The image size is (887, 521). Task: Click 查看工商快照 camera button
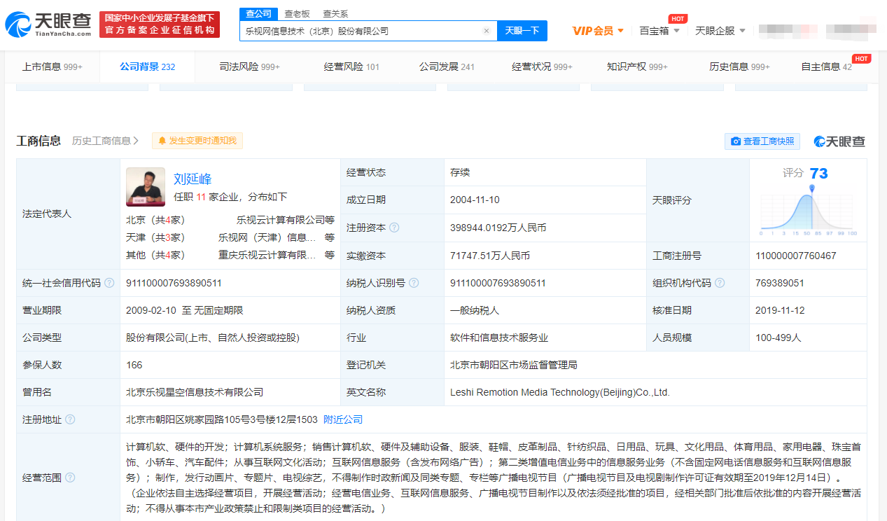pos(762,141)
